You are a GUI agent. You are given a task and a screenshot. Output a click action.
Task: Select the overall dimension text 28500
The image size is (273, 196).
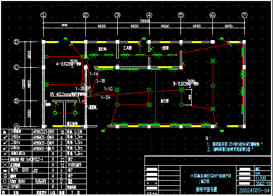tap(145, 21)
